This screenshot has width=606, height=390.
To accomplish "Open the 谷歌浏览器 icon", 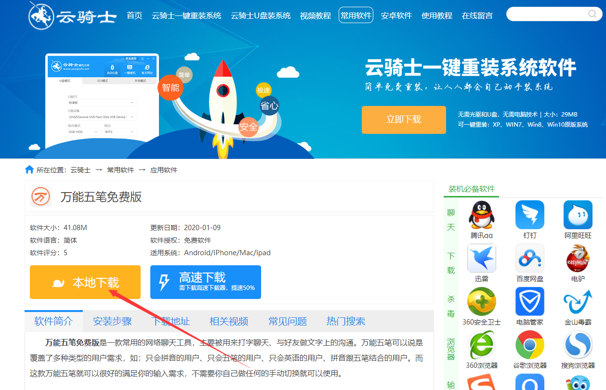I will click(530, 345).
